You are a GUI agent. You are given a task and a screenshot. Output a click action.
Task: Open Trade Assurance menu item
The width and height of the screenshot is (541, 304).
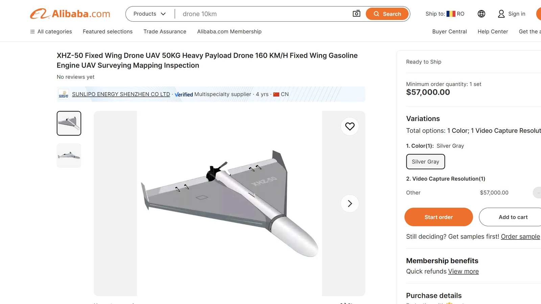[x=165, y=31]
